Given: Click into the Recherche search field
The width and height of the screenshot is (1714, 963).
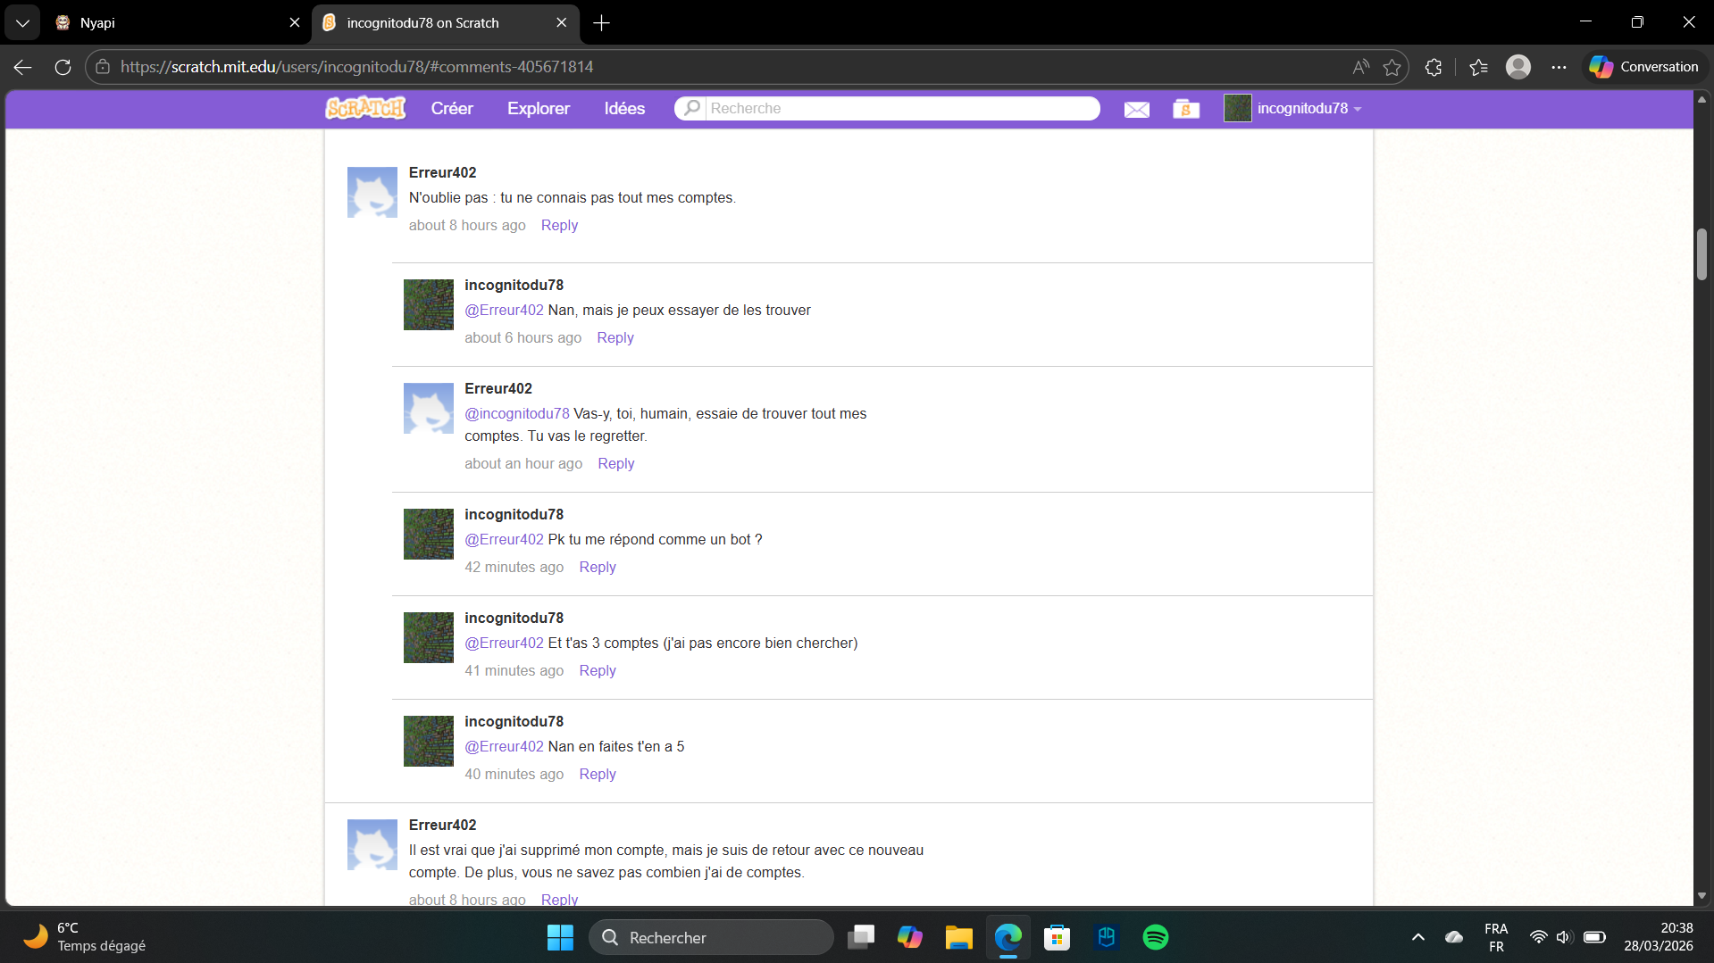Looking at the screenshot, I should coord(900,108).
